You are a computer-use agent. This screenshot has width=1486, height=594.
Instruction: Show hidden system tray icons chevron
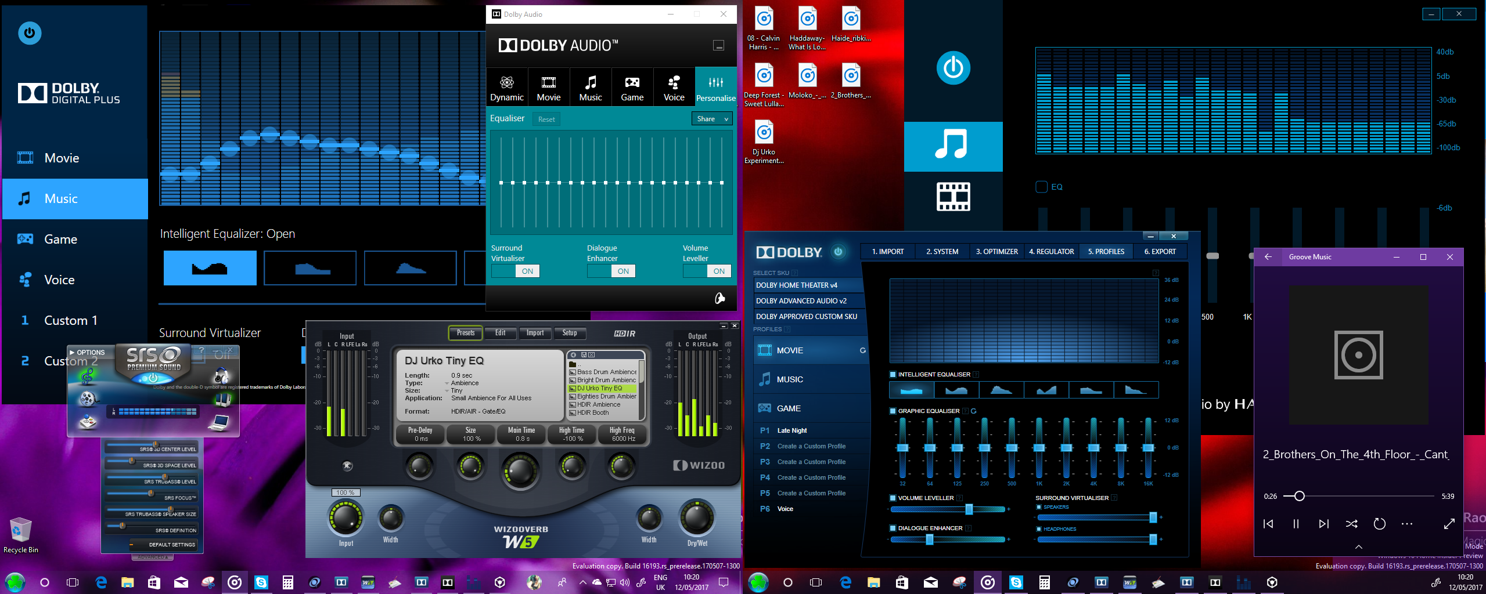[582, 582]
